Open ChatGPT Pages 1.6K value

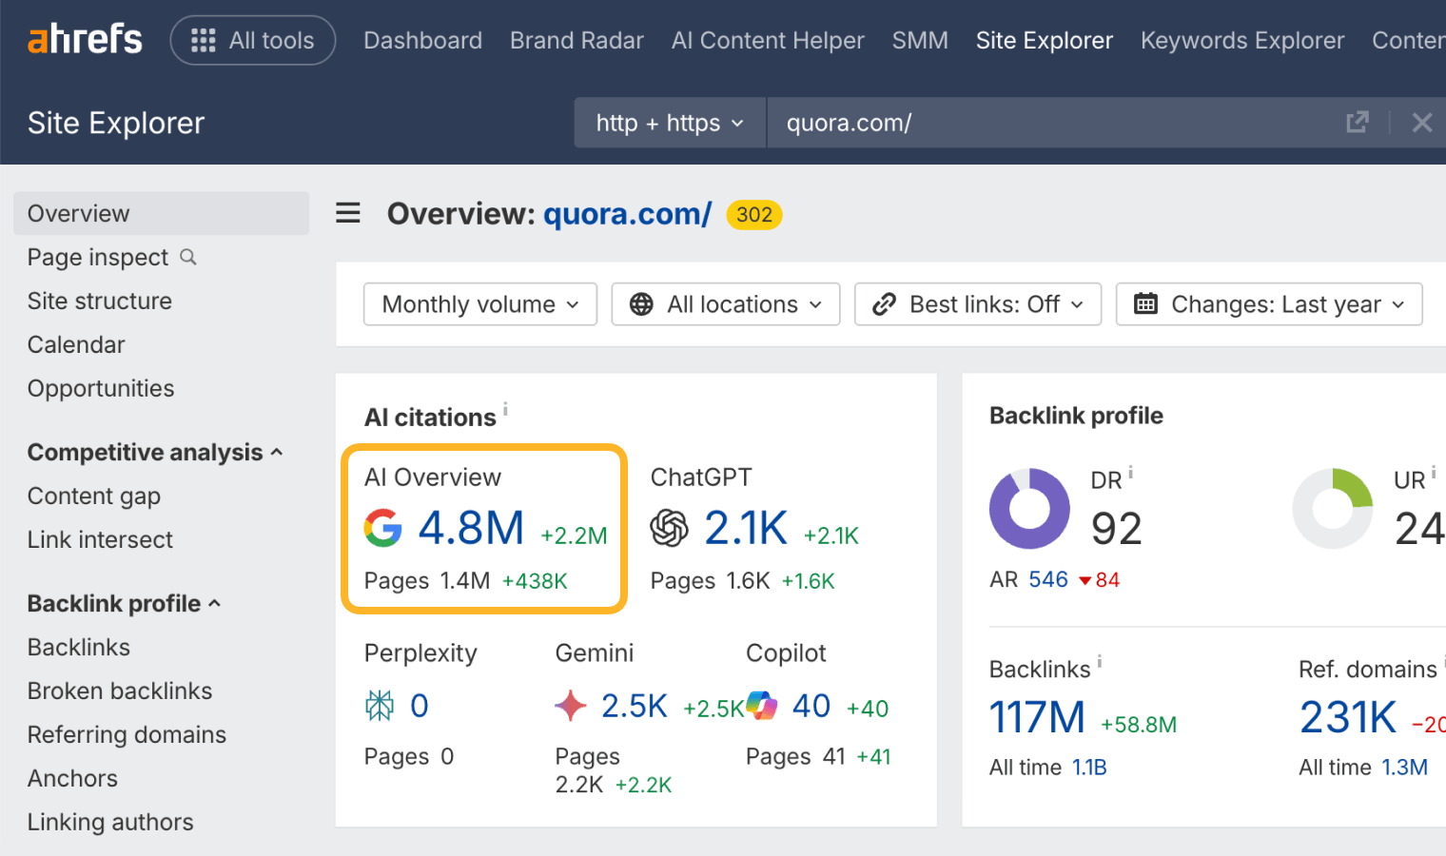click(748, 580)
